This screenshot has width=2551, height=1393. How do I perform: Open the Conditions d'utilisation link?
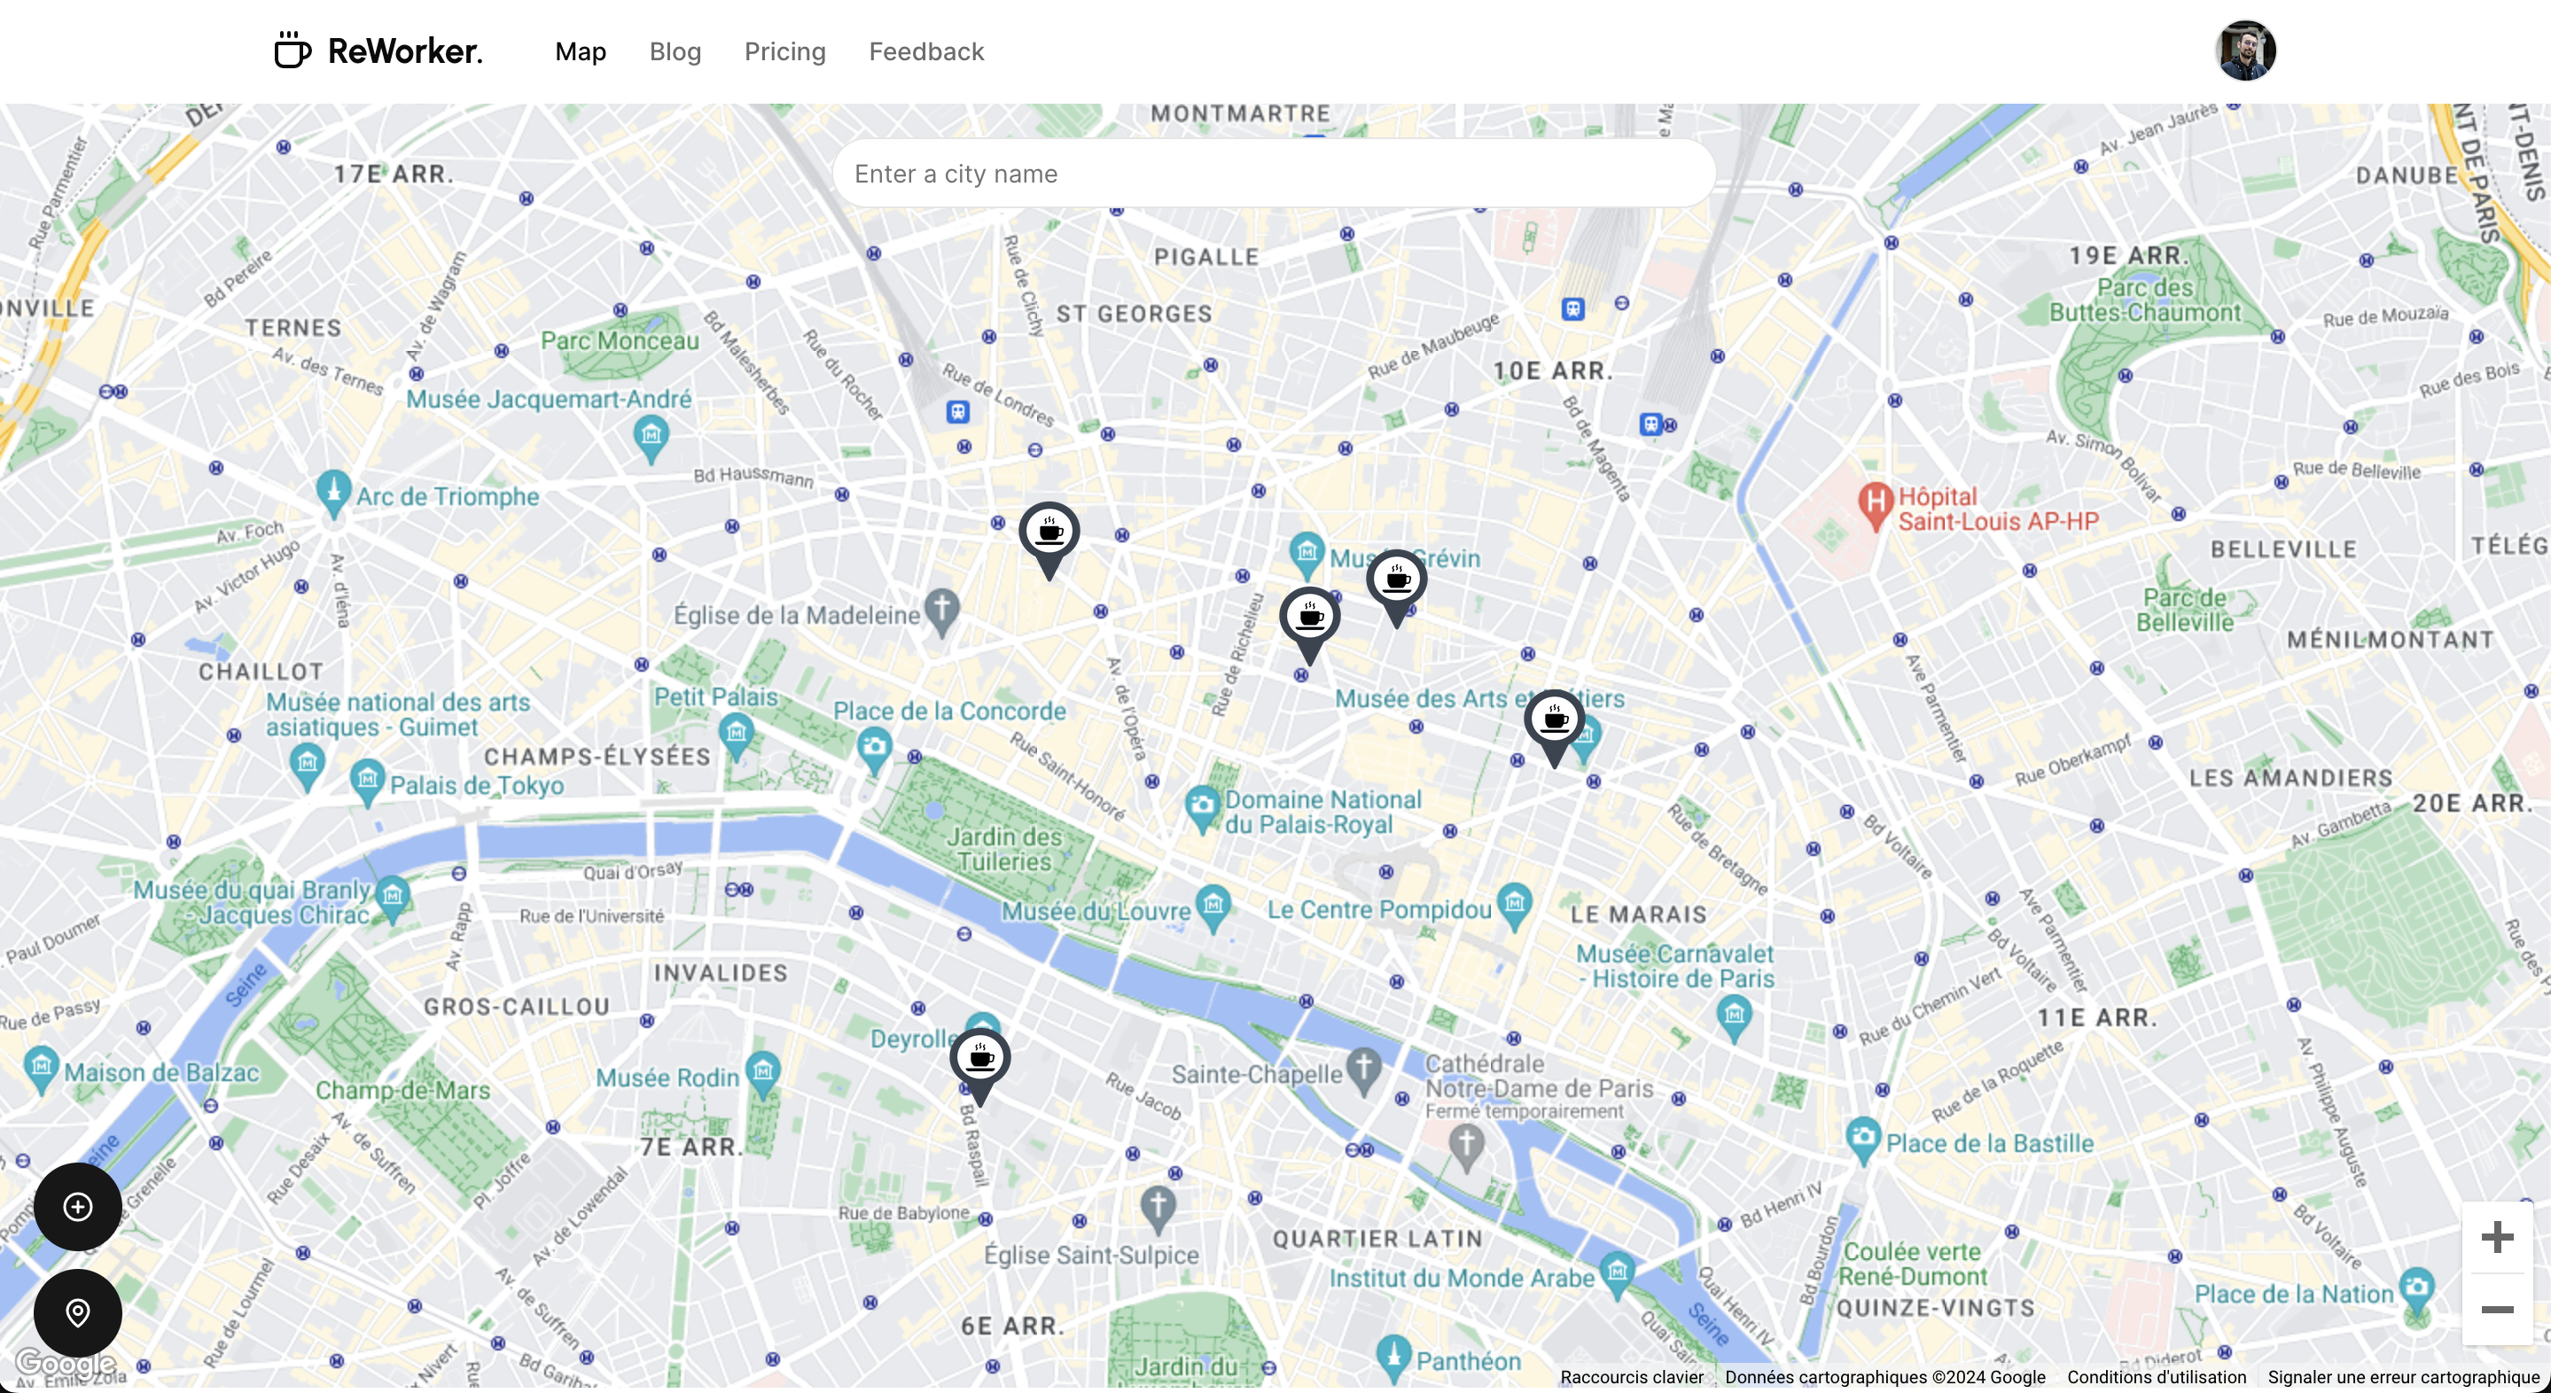(x=2156, y=1376)
